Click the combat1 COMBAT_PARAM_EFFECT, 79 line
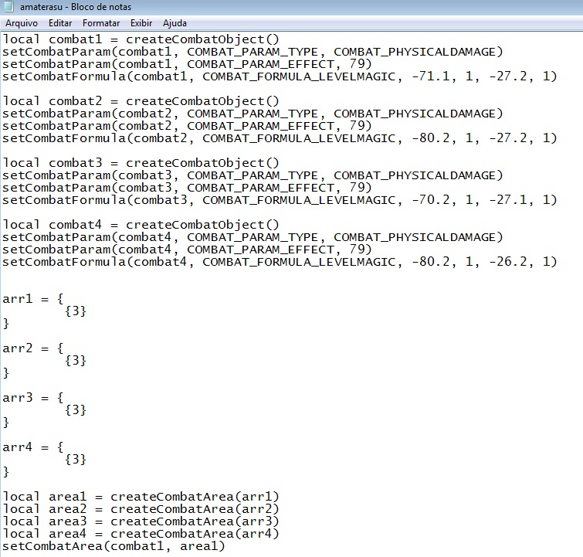The height and width of the screenshot is (557, 583). point(187,64)
